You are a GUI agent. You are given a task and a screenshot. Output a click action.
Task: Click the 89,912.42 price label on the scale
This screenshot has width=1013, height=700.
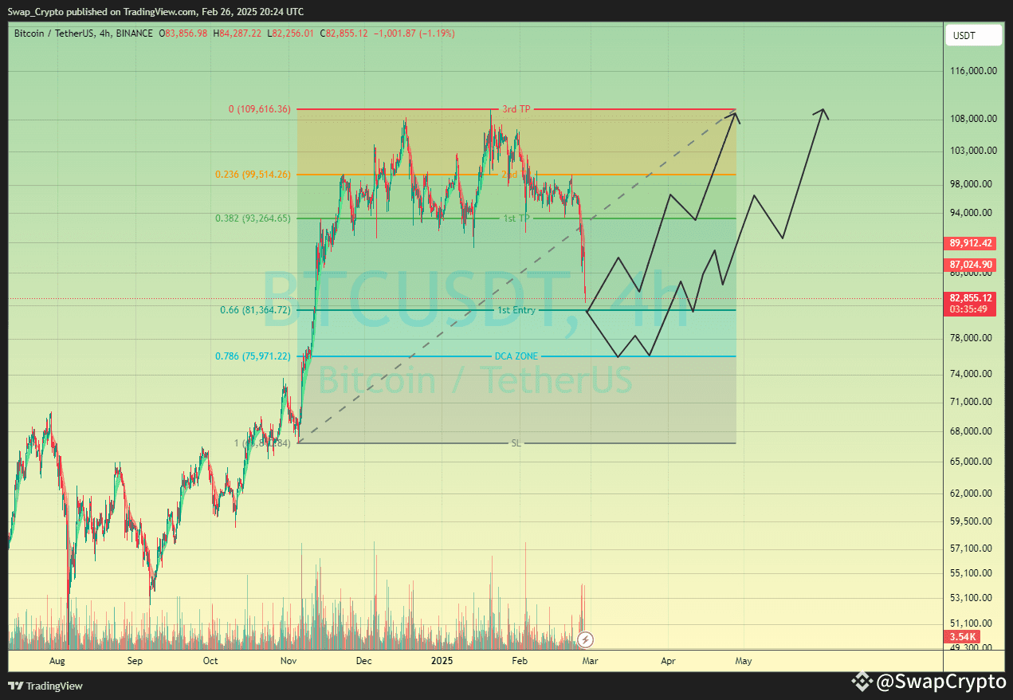[969, 243]
